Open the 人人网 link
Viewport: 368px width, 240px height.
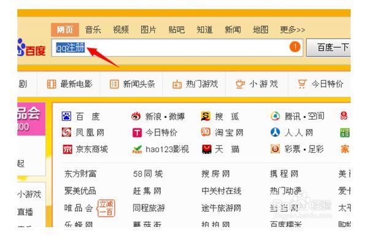[x=299, y=133]
